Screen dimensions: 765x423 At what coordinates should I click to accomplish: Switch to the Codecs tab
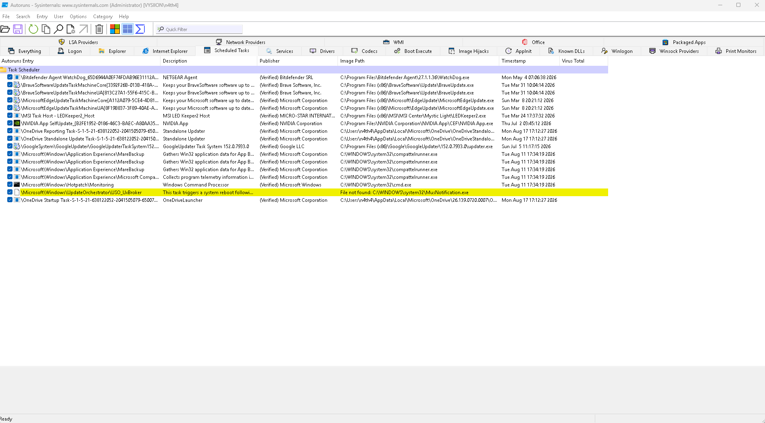[364, 51]
